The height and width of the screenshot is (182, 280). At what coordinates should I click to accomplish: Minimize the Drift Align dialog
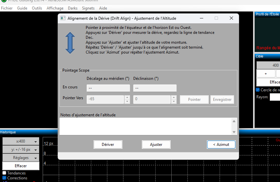(x=202, y=18)
